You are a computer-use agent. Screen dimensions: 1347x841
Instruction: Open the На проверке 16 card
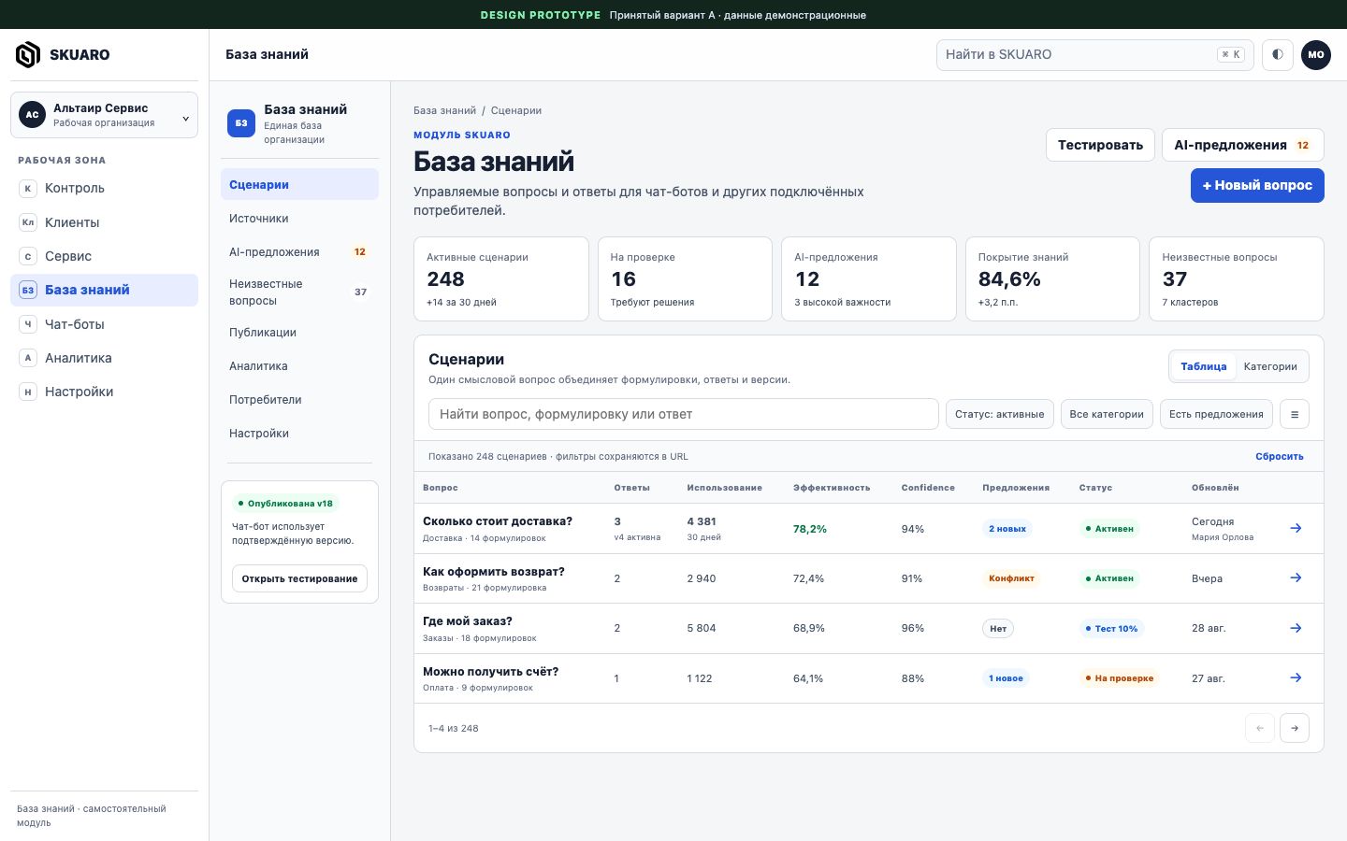point(685,278)
